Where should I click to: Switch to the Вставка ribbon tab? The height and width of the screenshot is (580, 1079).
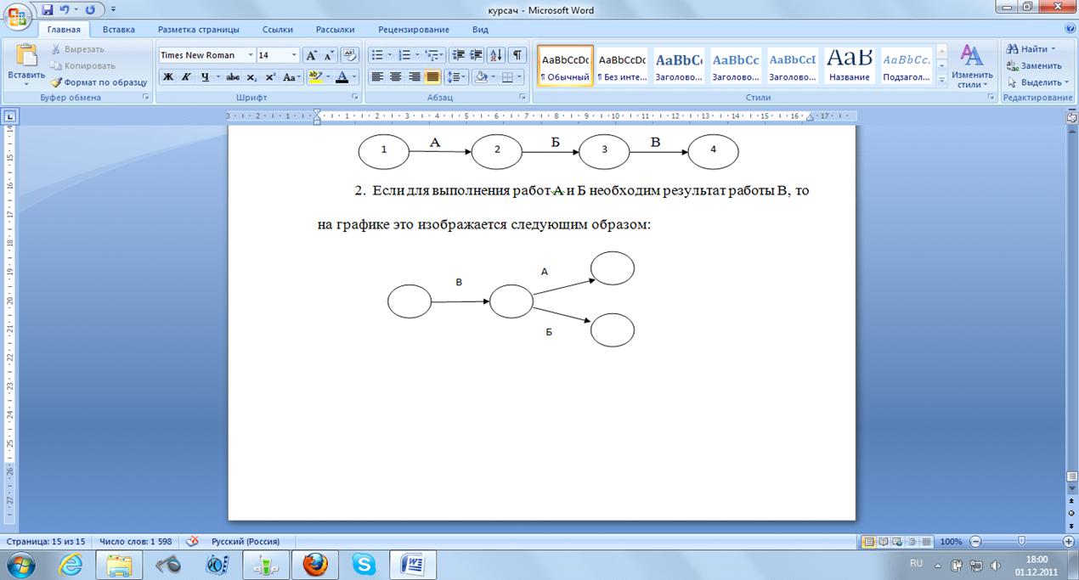click(119, 30)
